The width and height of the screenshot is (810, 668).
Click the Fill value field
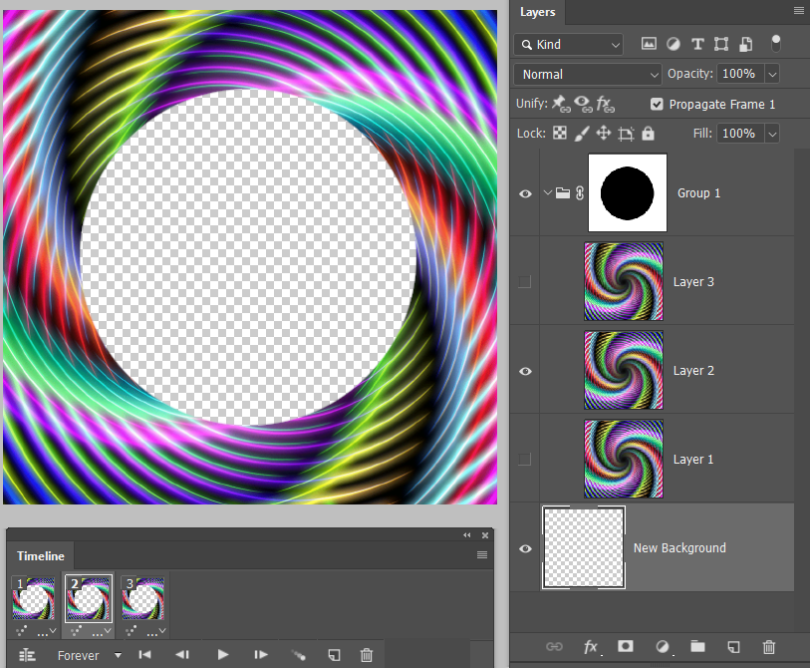[740, 134]
